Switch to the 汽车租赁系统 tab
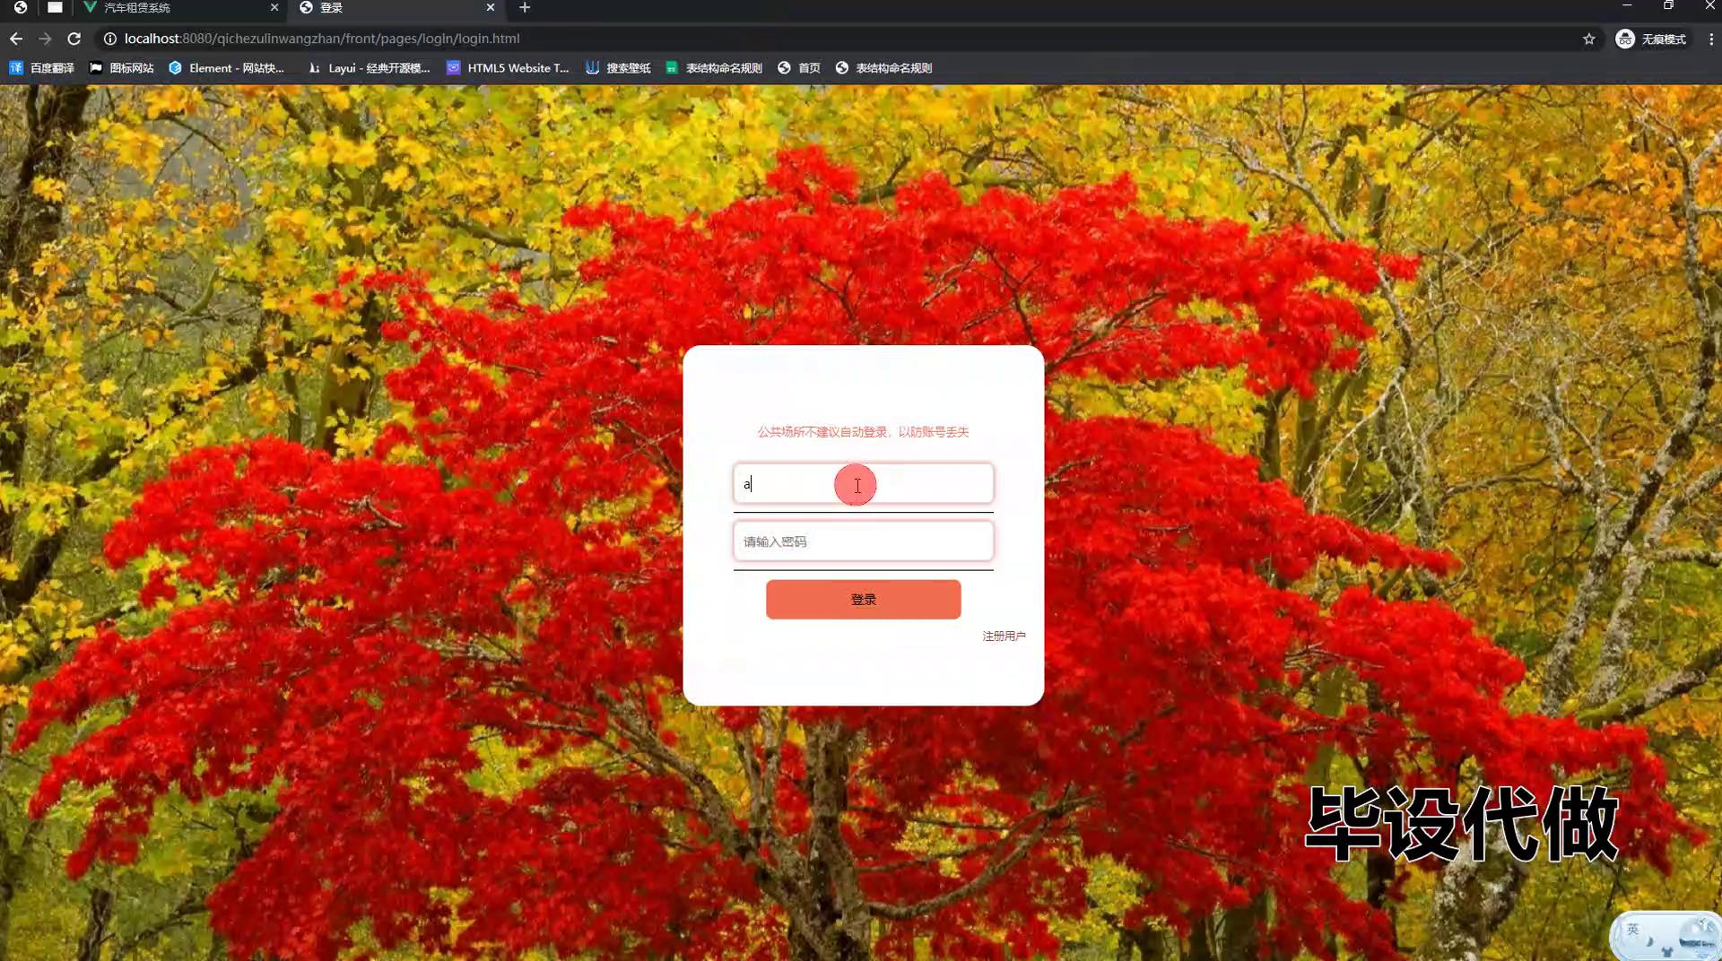The width and height of the screenshot is (1722, 961). pos(170,7)
